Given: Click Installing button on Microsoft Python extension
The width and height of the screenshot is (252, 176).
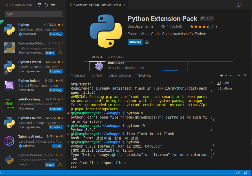Looking at the screenshot, I should coord(56,34).
